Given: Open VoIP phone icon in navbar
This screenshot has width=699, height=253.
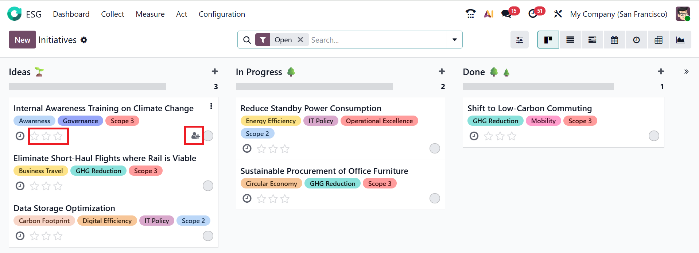Looking at the screenshot, I should (x=470, y=14).
